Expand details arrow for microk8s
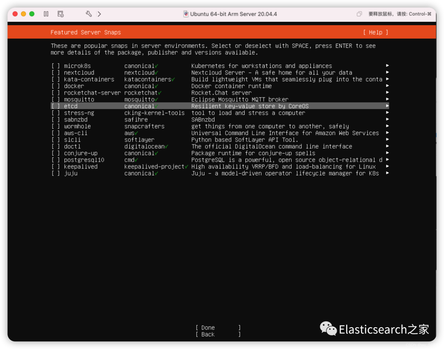This screenshot has height=349, width=444. [x=387, y=65]
